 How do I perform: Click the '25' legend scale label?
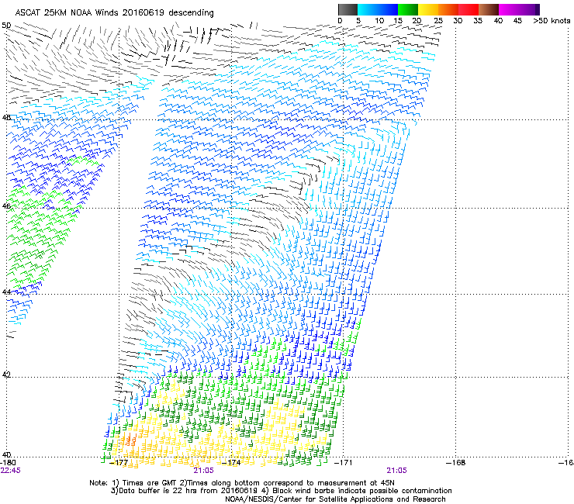(x=438, y=21)
